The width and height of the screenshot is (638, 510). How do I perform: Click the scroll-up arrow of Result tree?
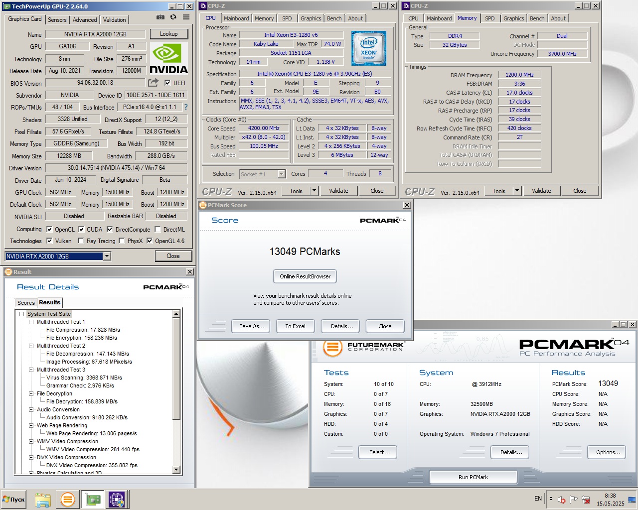176,314
